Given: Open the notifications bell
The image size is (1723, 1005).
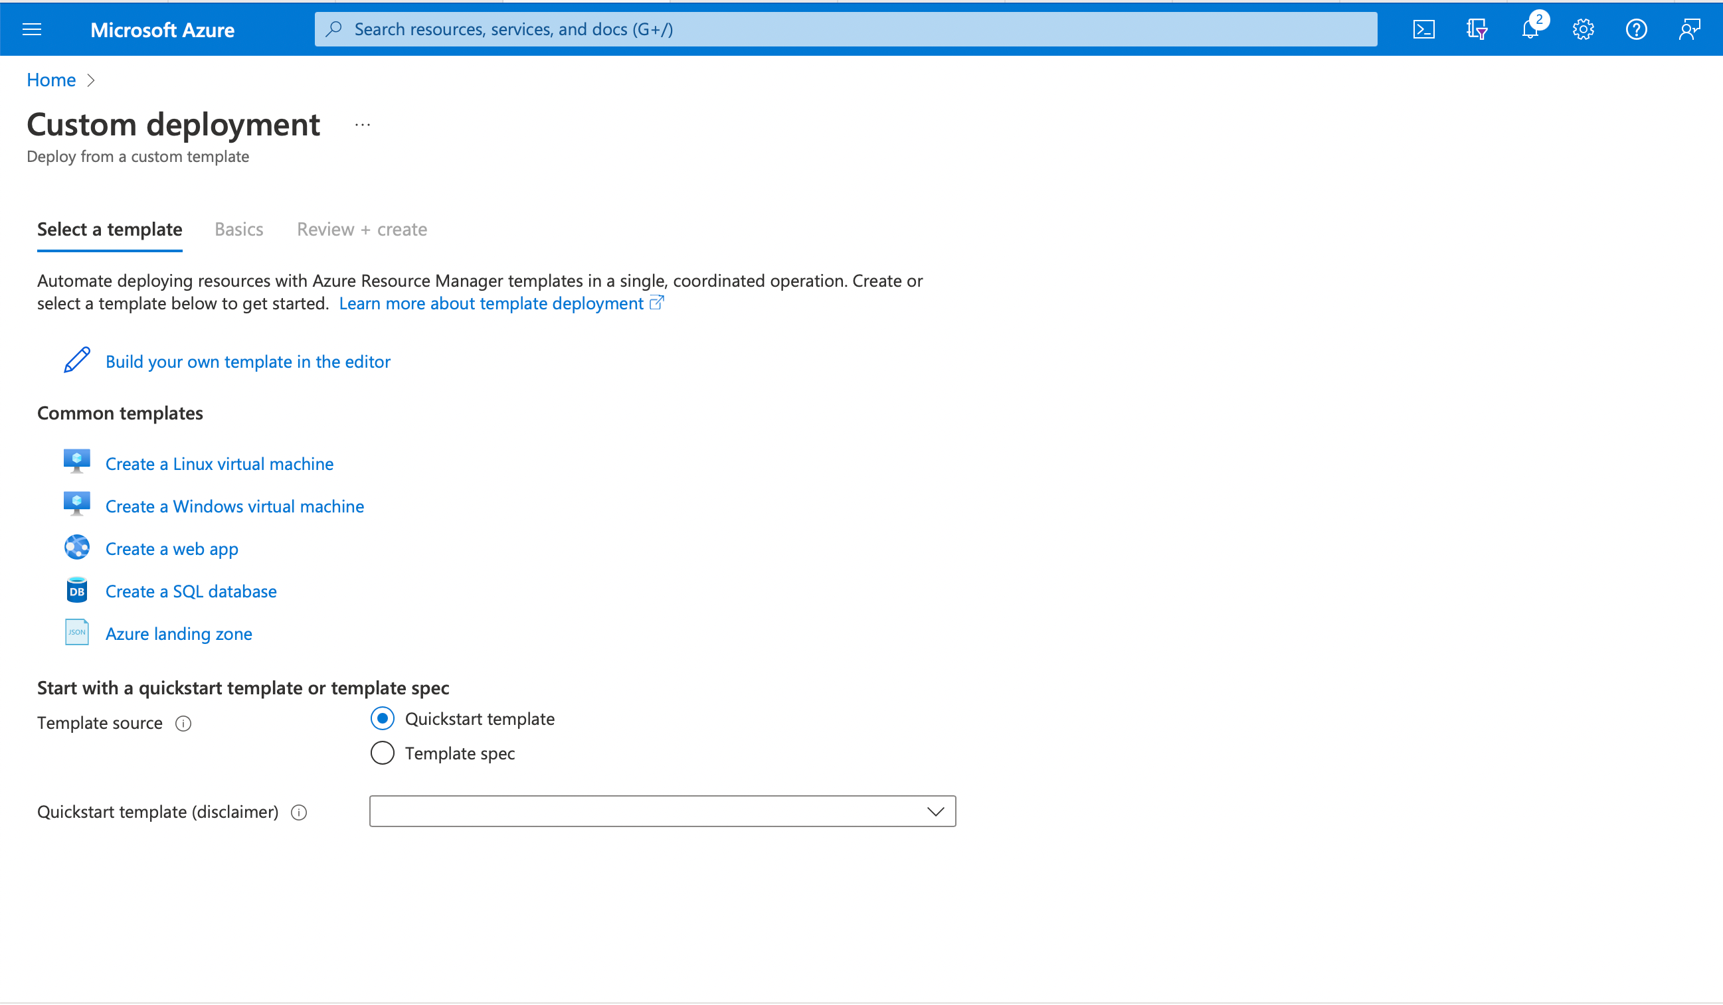Looking at the screenshot, I should 1530,29.
